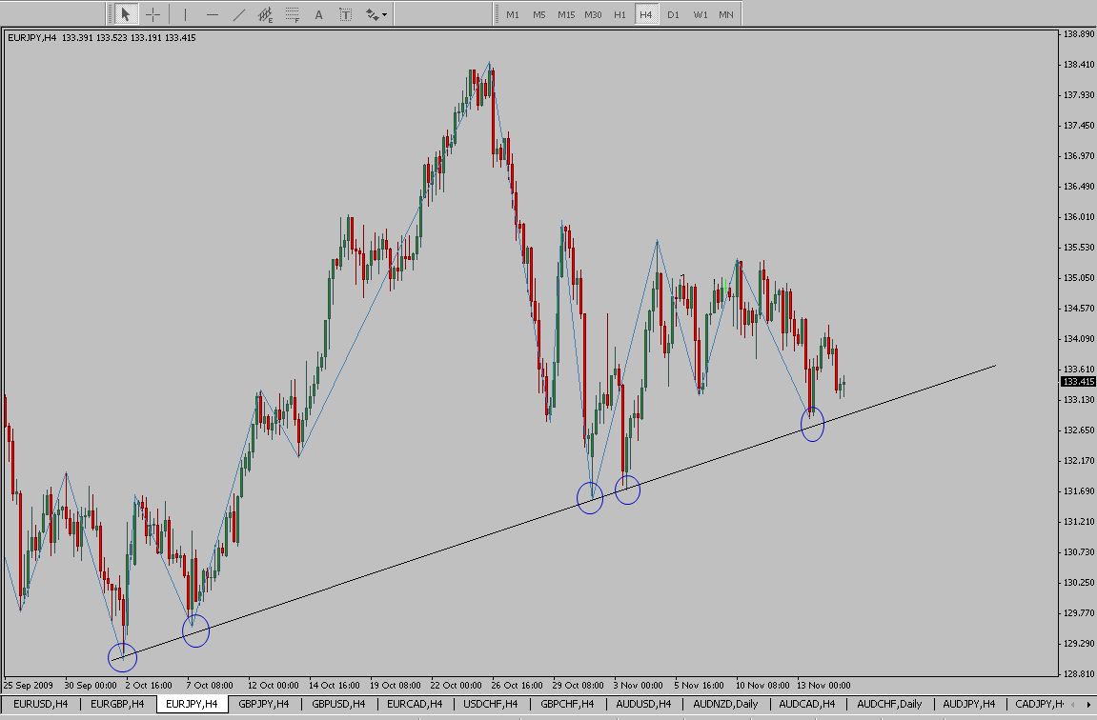Screen dimensions: 1097x720
Task: Activate the crosshair tool
Action: (152, 14)
